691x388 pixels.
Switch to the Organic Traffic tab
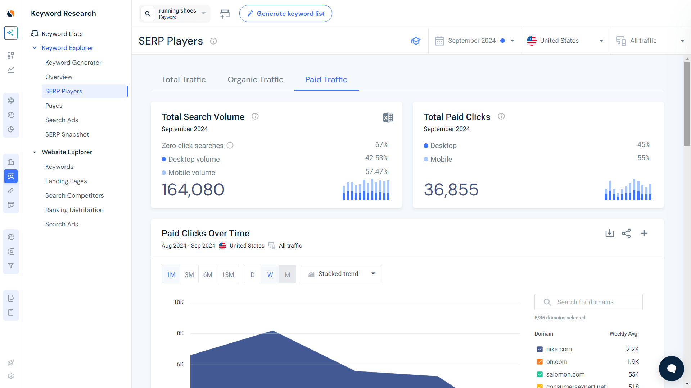(255, 80)
